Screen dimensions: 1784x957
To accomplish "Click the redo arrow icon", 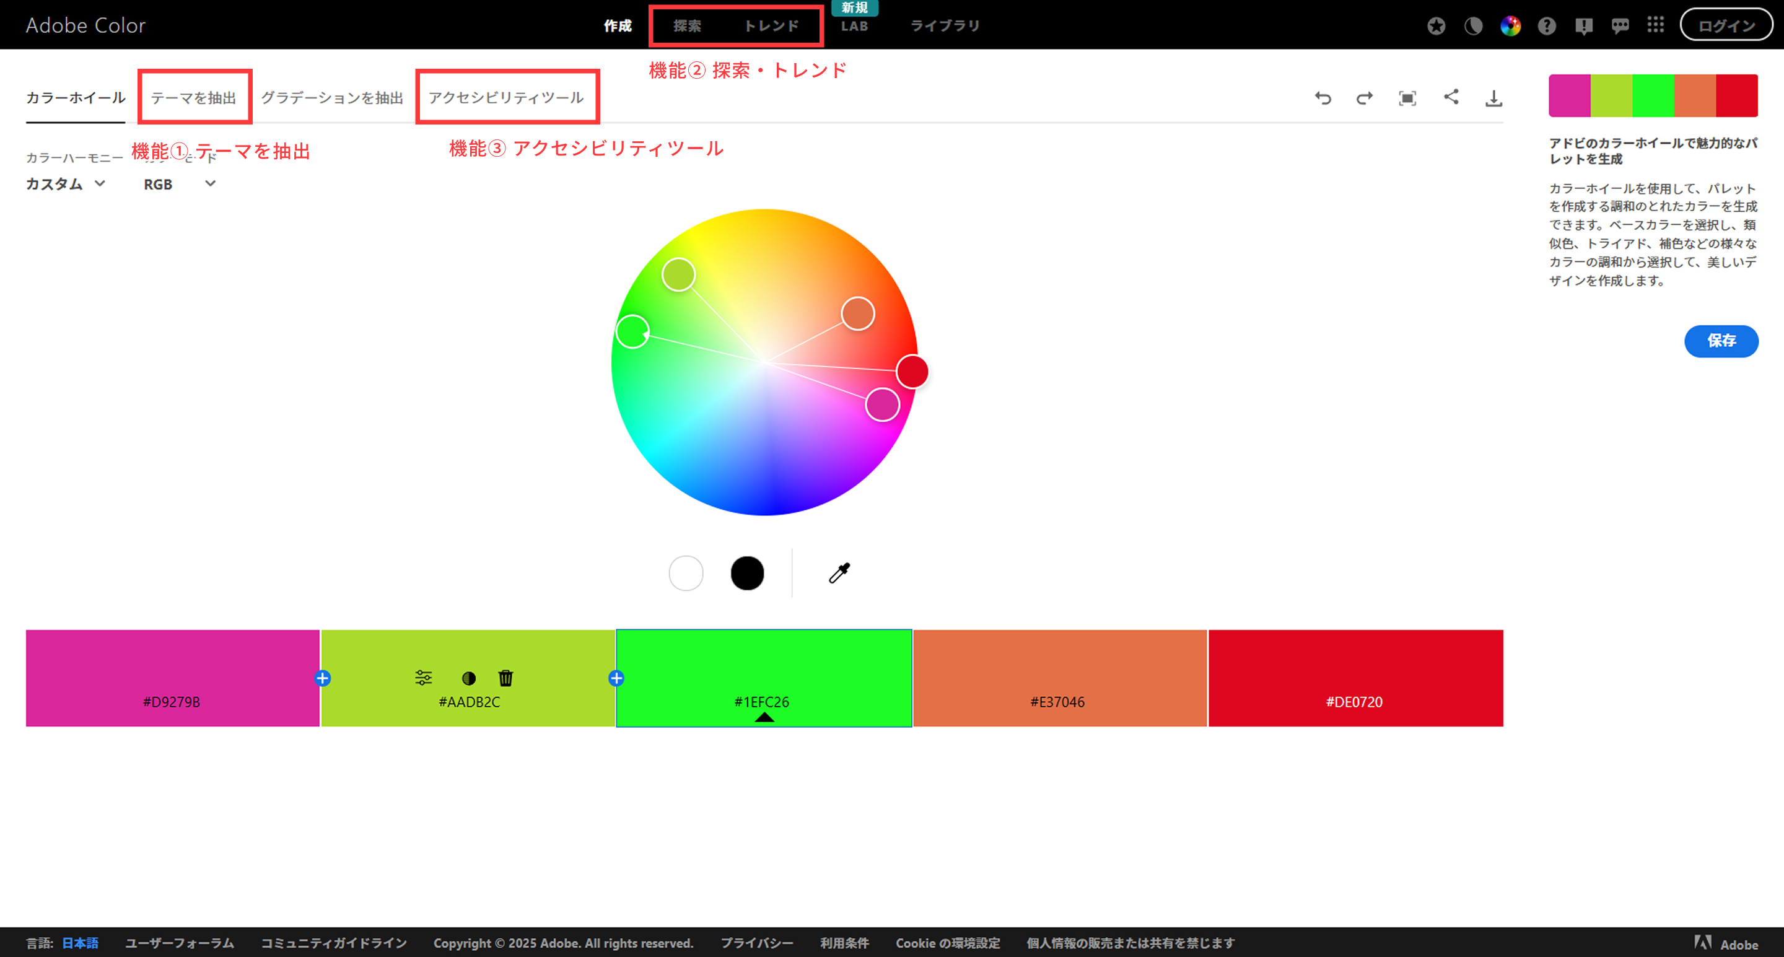I will point(1364,98).
